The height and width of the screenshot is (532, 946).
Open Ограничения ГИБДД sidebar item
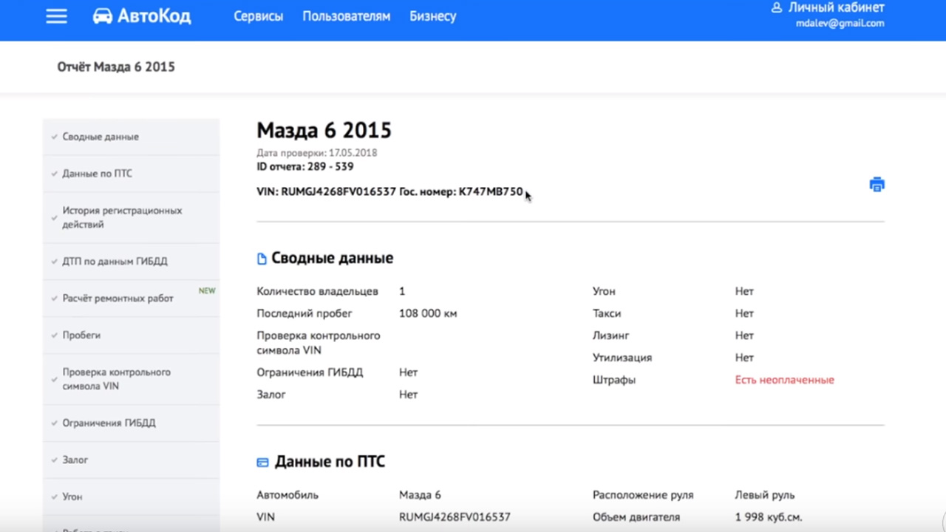pyautogui.click(x=131, y=423)
